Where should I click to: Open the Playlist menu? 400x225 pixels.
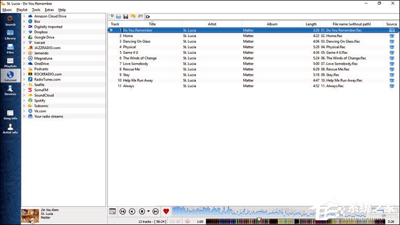pyautogui.click(x=21, y=9)
